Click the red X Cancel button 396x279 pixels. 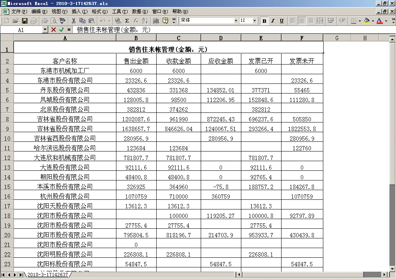click(x=53, y=30)
